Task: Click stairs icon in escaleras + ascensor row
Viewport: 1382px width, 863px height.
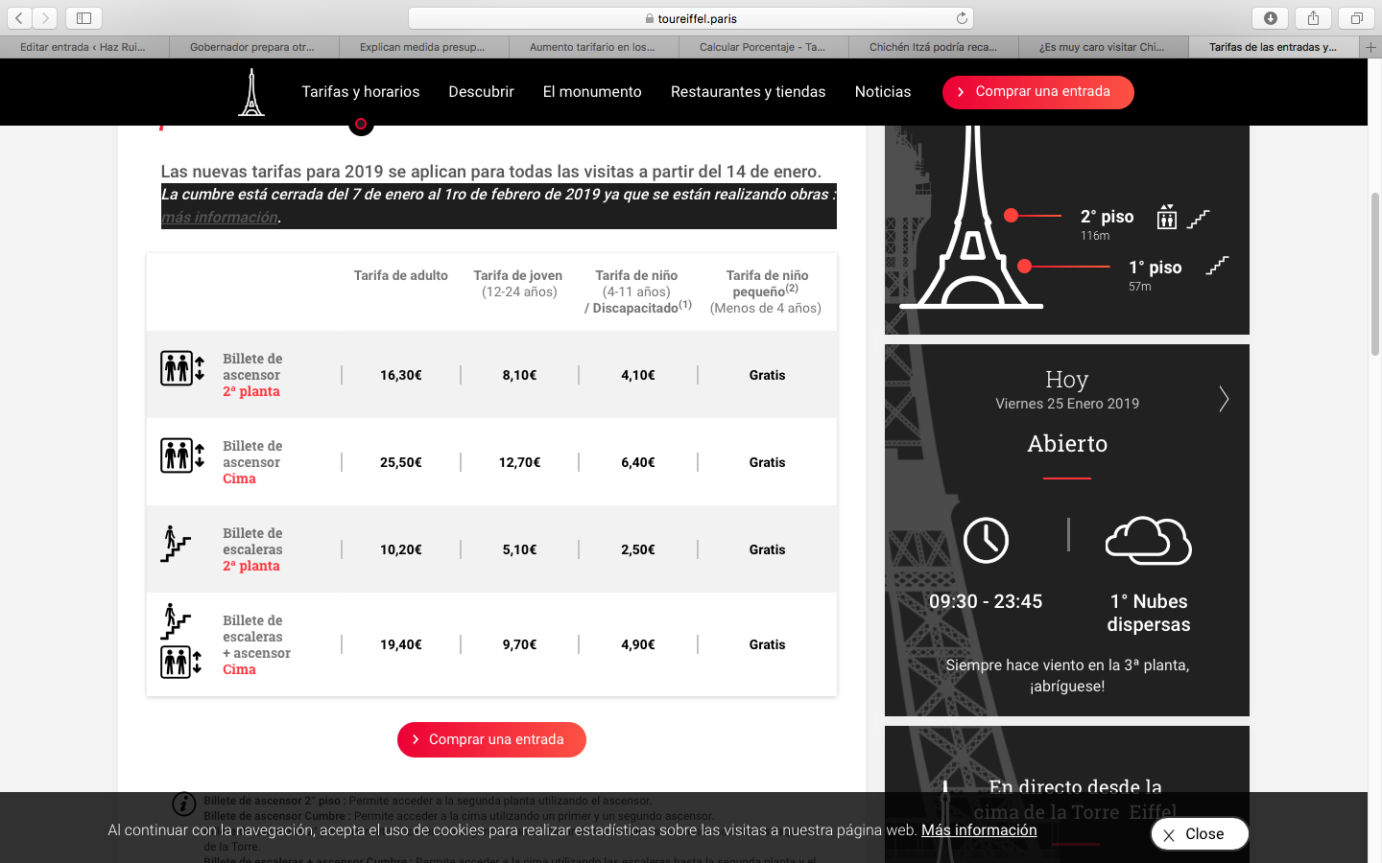Action: (x=176, y=621)
